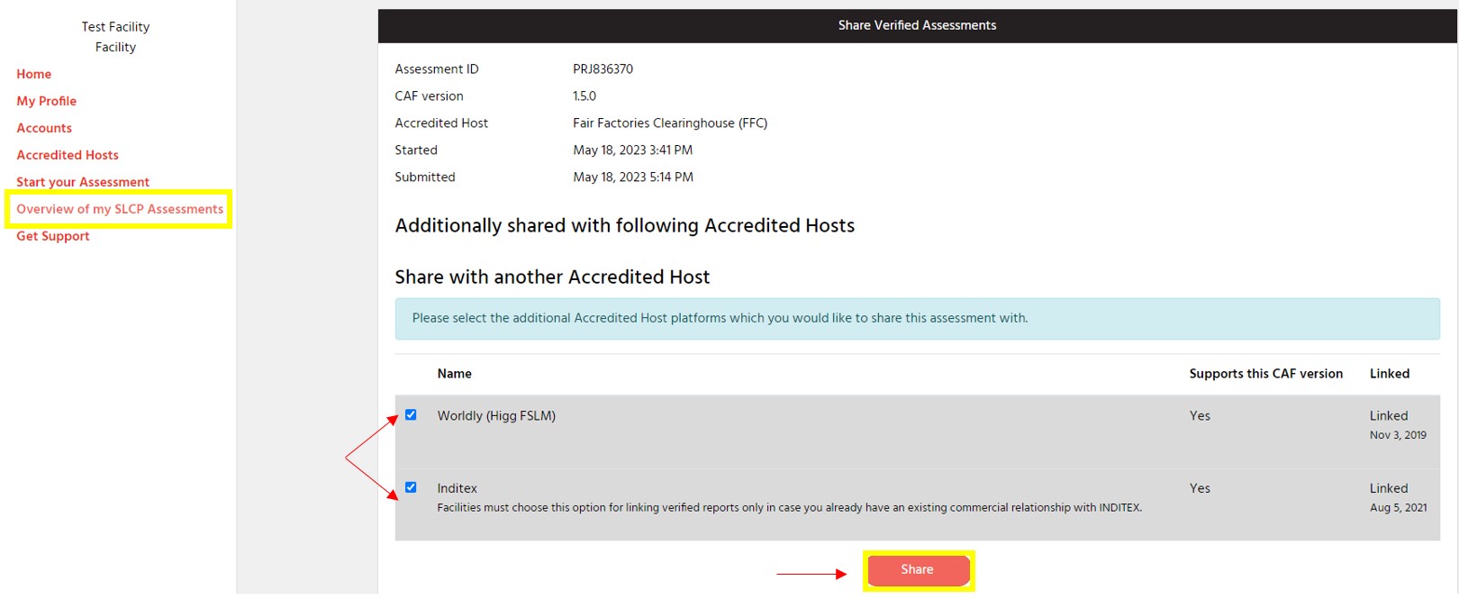1459x599 pixels.
Task: Click the Share Verified Assessments title bar
Action: coord(917,25)
